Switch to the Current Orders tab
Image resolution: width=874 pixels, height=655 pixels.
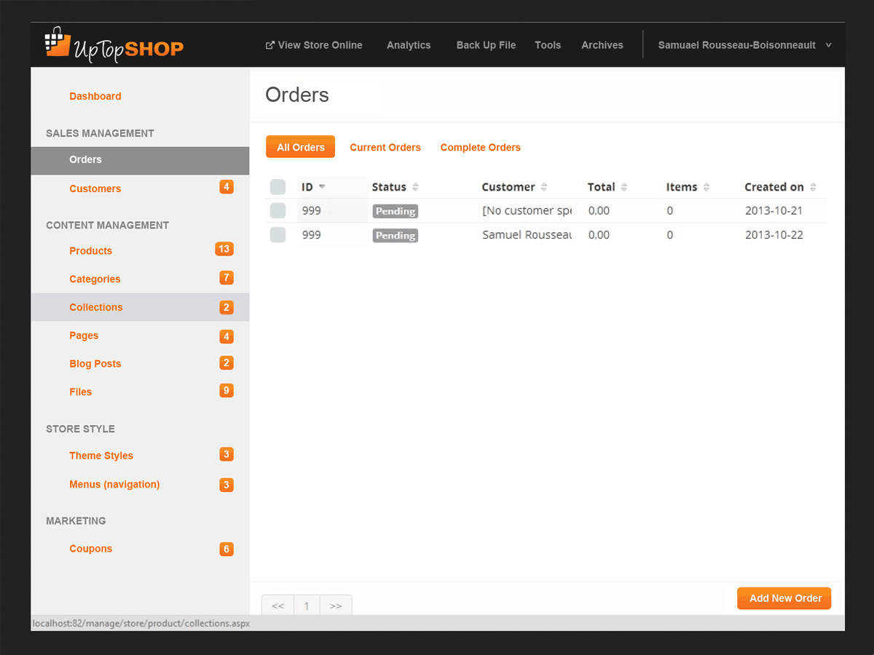pyautogui.click(x=385, y=148)
